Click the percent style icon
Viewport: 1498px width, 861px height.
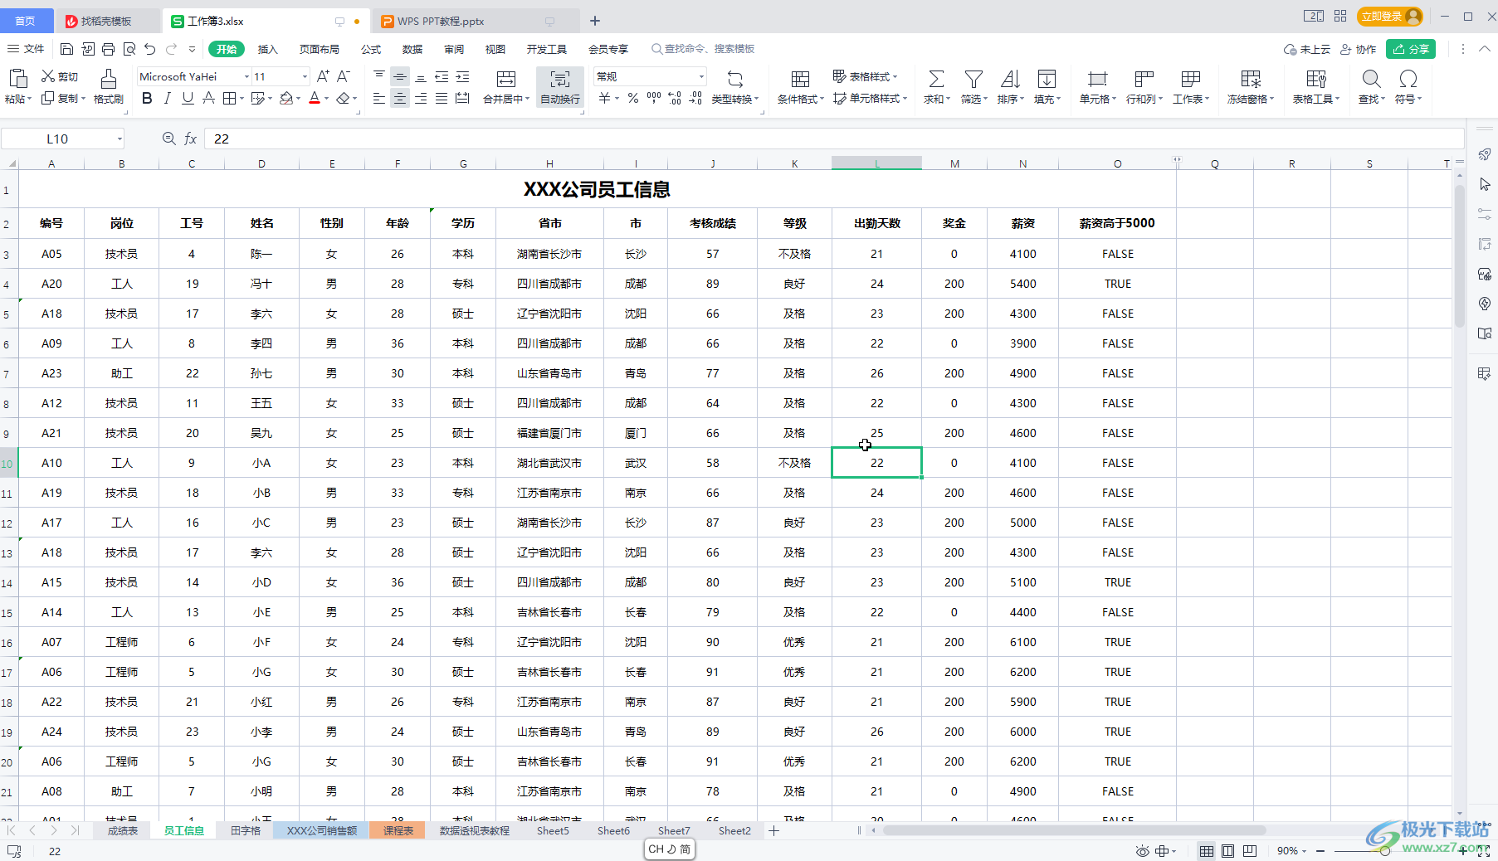tap(632, 99)
